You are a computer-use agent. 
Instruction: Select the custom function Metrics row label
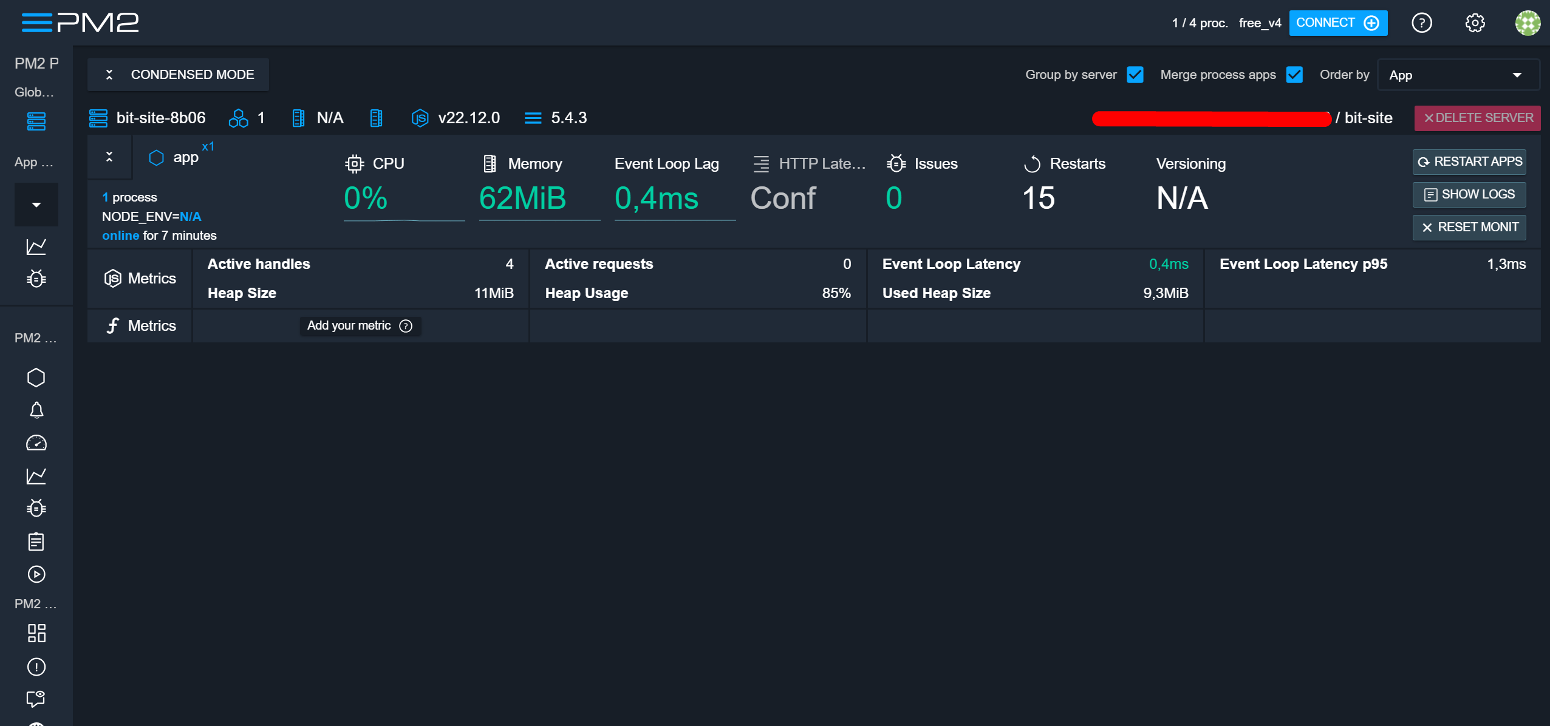point(140,326)
